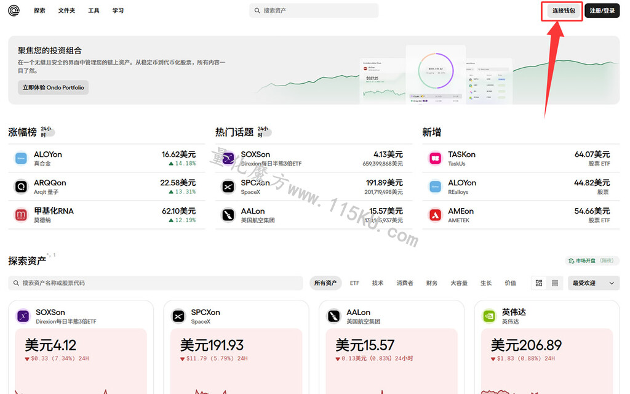Click the 54.66美元 AMEon price

592,211
